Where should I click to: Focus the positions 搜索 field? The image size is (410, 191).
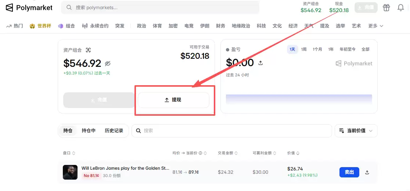point(232,131)
